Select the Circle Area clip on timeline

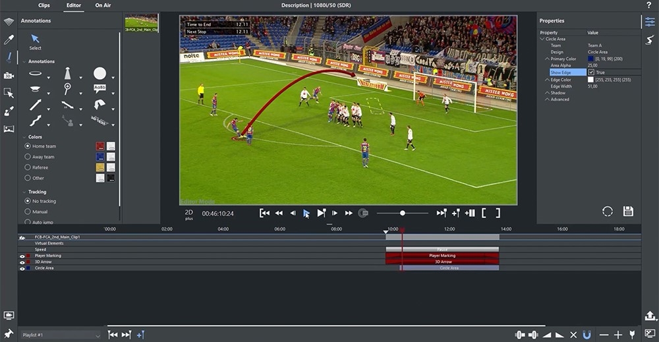(449, 268)
